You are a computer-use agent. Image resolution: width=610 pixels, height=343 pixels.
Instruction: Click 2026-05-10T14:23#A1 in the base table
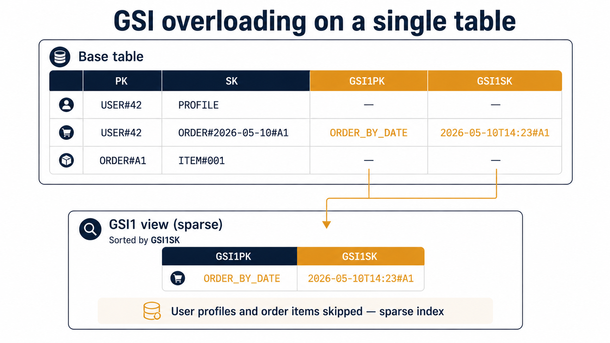click(x=495, y=133)
